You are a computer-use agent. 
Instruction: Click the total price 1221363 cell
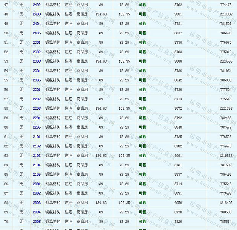pyautogui.click(x=226, y=109)
